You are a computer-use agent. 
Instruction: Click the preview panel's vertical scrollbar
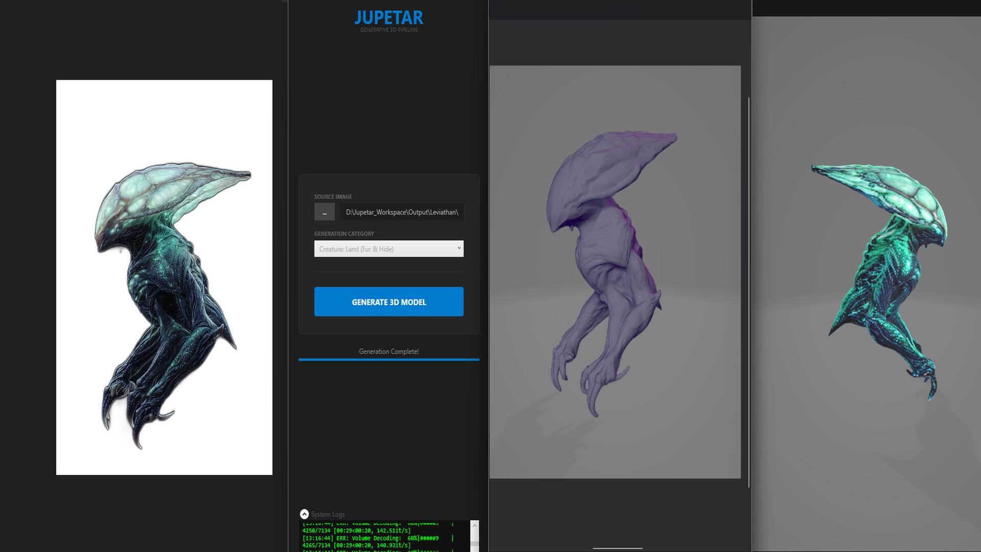[x=749, y=291]
